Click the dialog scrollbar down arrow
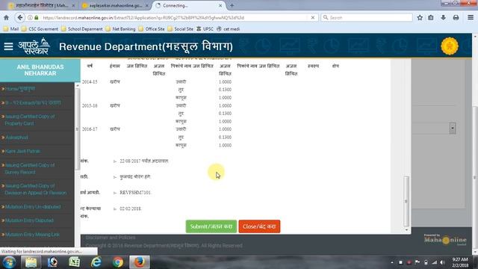This screenshot has width=478, height=269. coord(406,230)
